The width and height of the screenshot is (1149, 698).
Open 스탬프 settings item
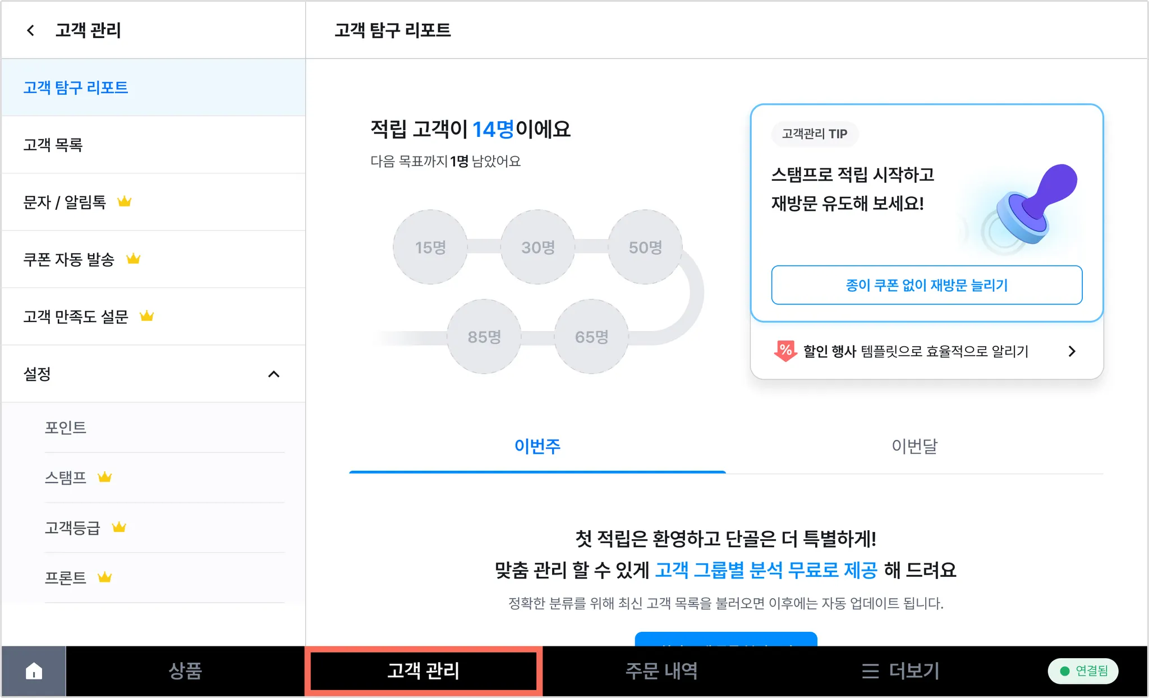tap(66, 477)
